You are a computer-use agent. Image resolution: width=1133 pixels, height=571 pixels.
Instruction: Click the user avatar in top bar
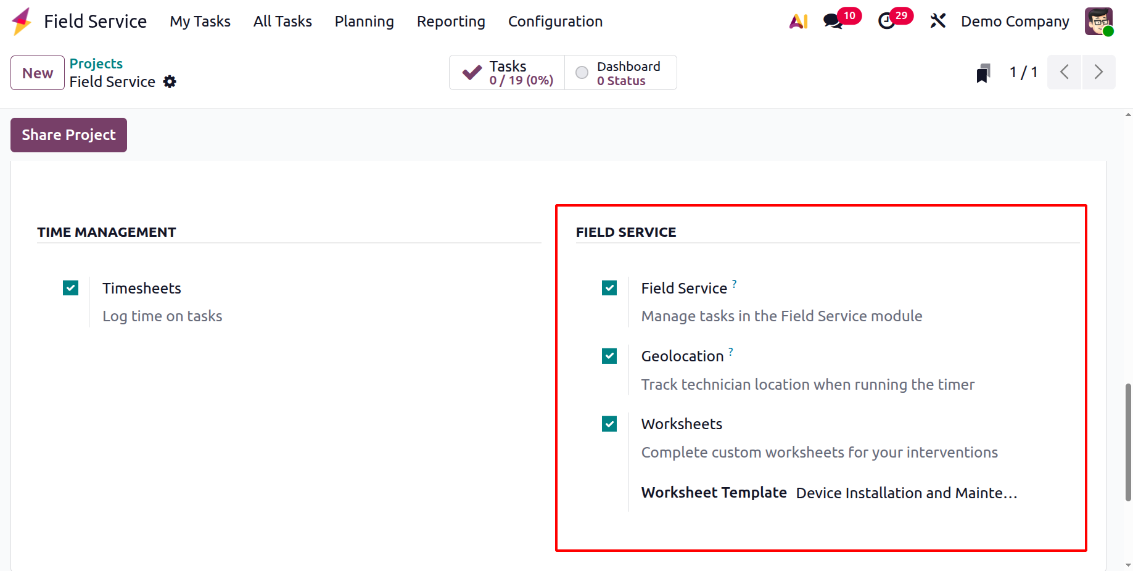coord(1098,22)
